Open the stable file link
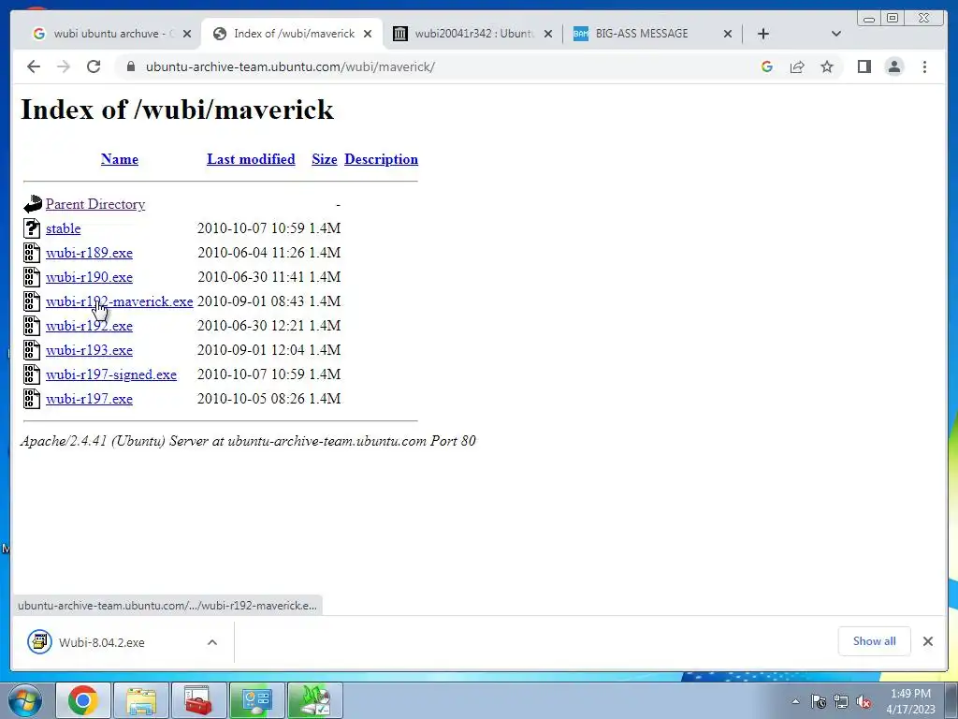The height and width of the screenshot is (719, 958). point(63,228)
